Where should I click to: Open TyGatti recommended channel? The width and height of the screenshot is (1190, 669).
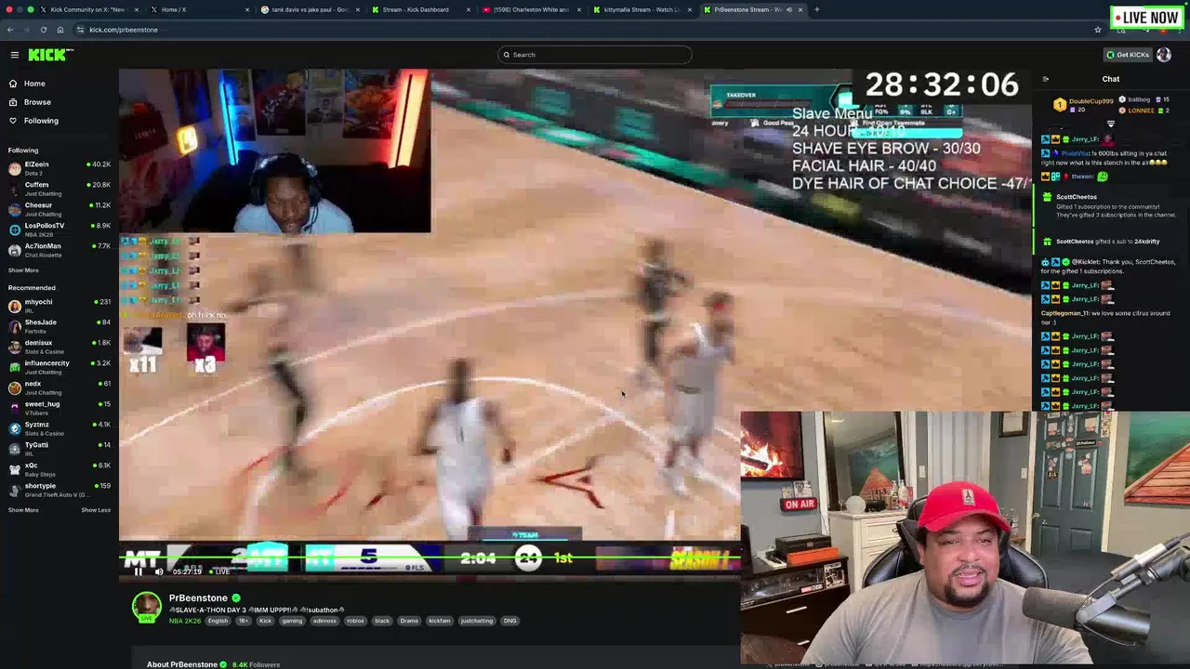pos(59,449)
